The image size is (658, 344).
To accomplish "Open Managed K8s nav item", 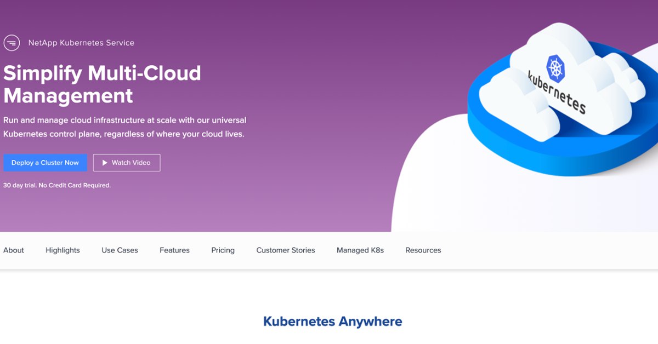I will (x=360, y=250).
